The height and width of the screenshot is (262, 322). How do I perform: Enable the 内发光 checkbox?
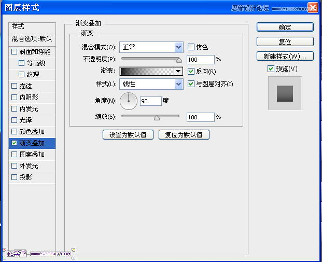point(14,109)
